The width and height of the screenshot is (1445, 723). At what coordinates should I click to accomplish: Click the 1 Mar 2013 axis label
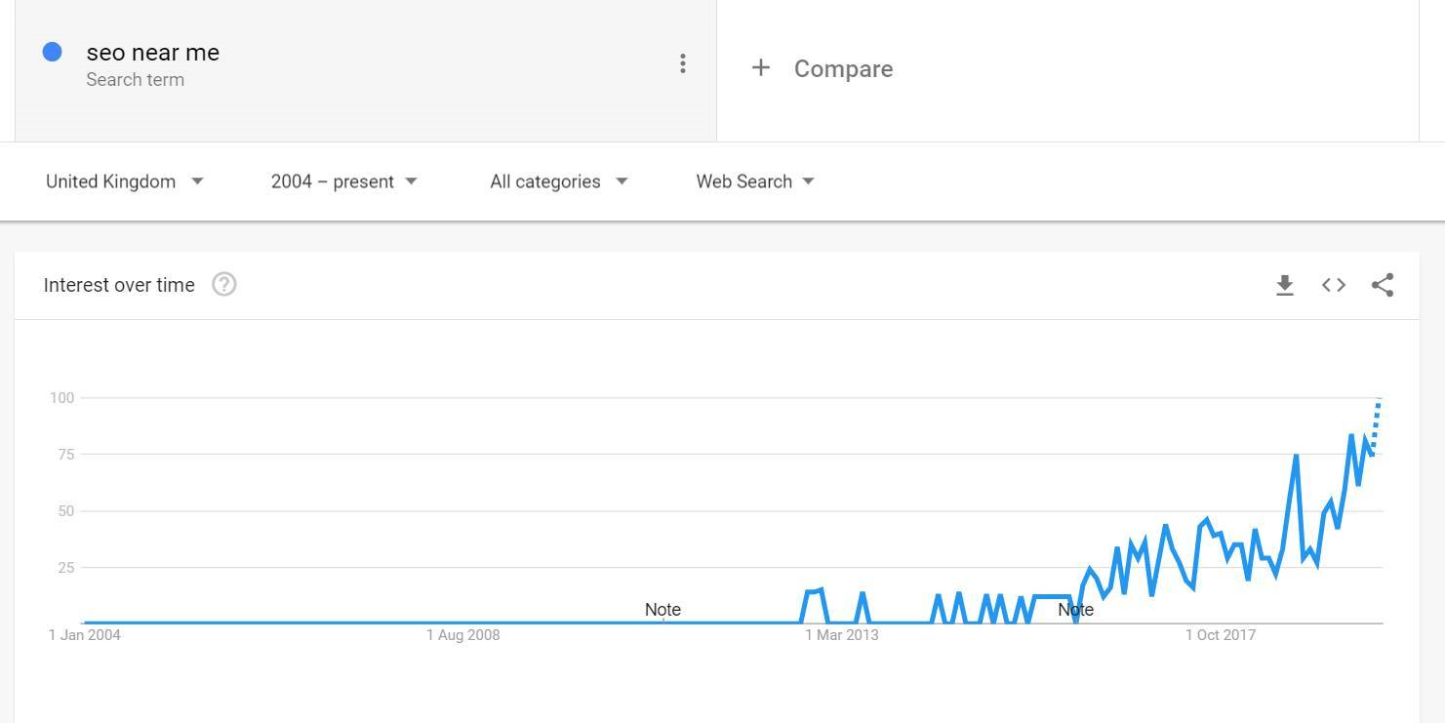coord(841,635)
